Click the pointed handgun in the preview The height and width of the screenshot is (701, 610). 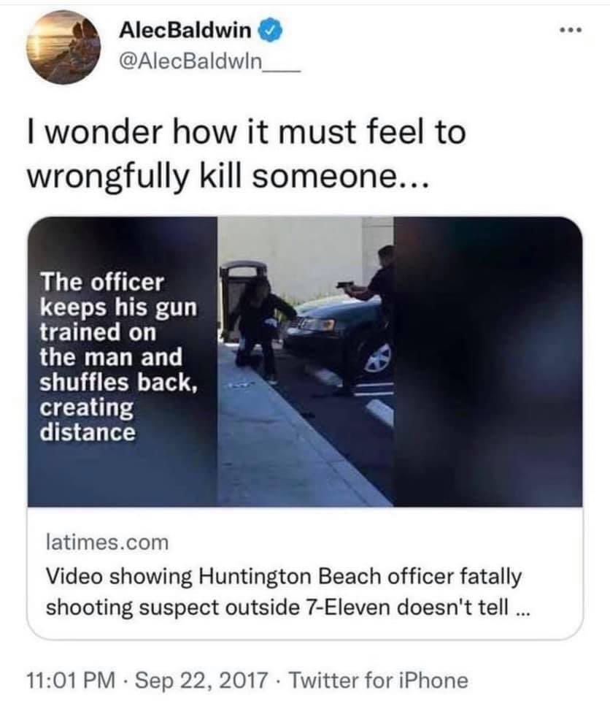(x=345, y=286)
